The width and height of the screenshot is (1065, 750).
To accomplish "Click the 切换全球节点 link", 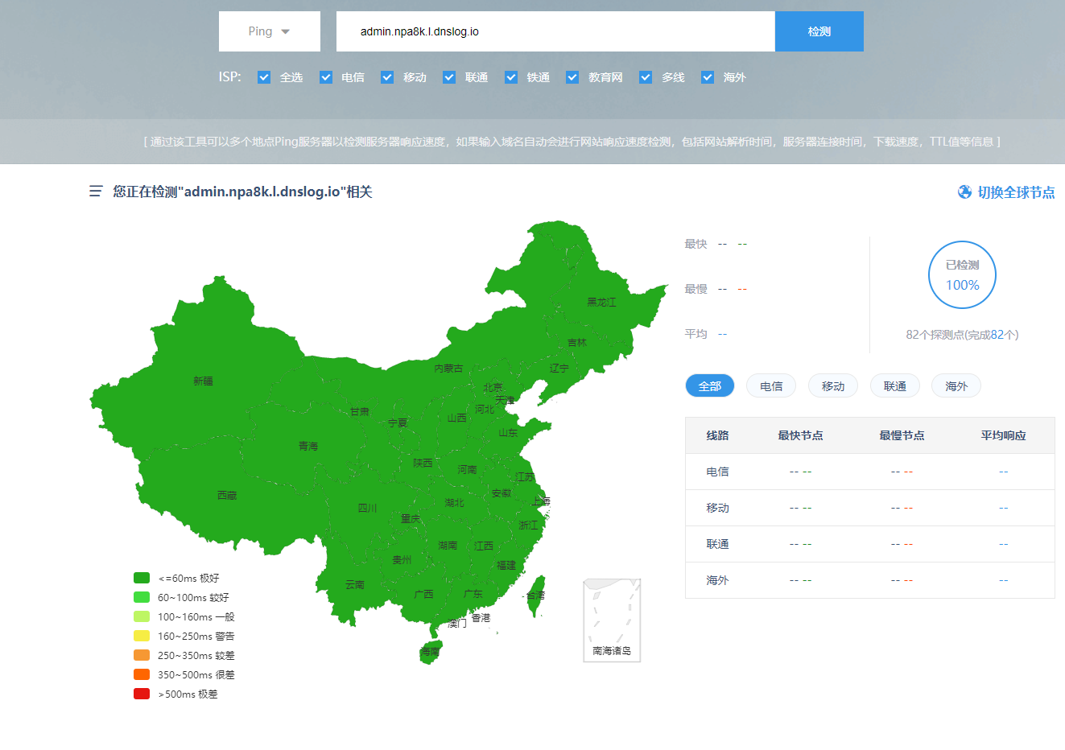I will tap(1015, 192).
